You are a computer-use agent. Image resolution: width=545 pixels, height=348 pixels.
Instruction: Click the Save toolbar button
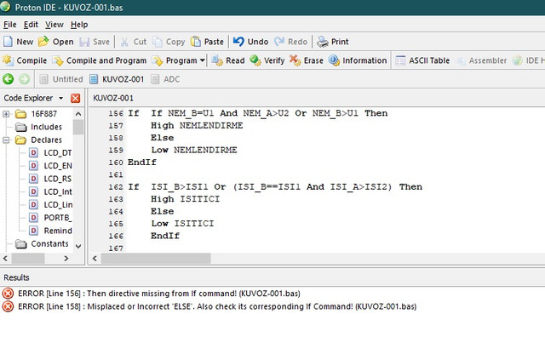point(95,42)
